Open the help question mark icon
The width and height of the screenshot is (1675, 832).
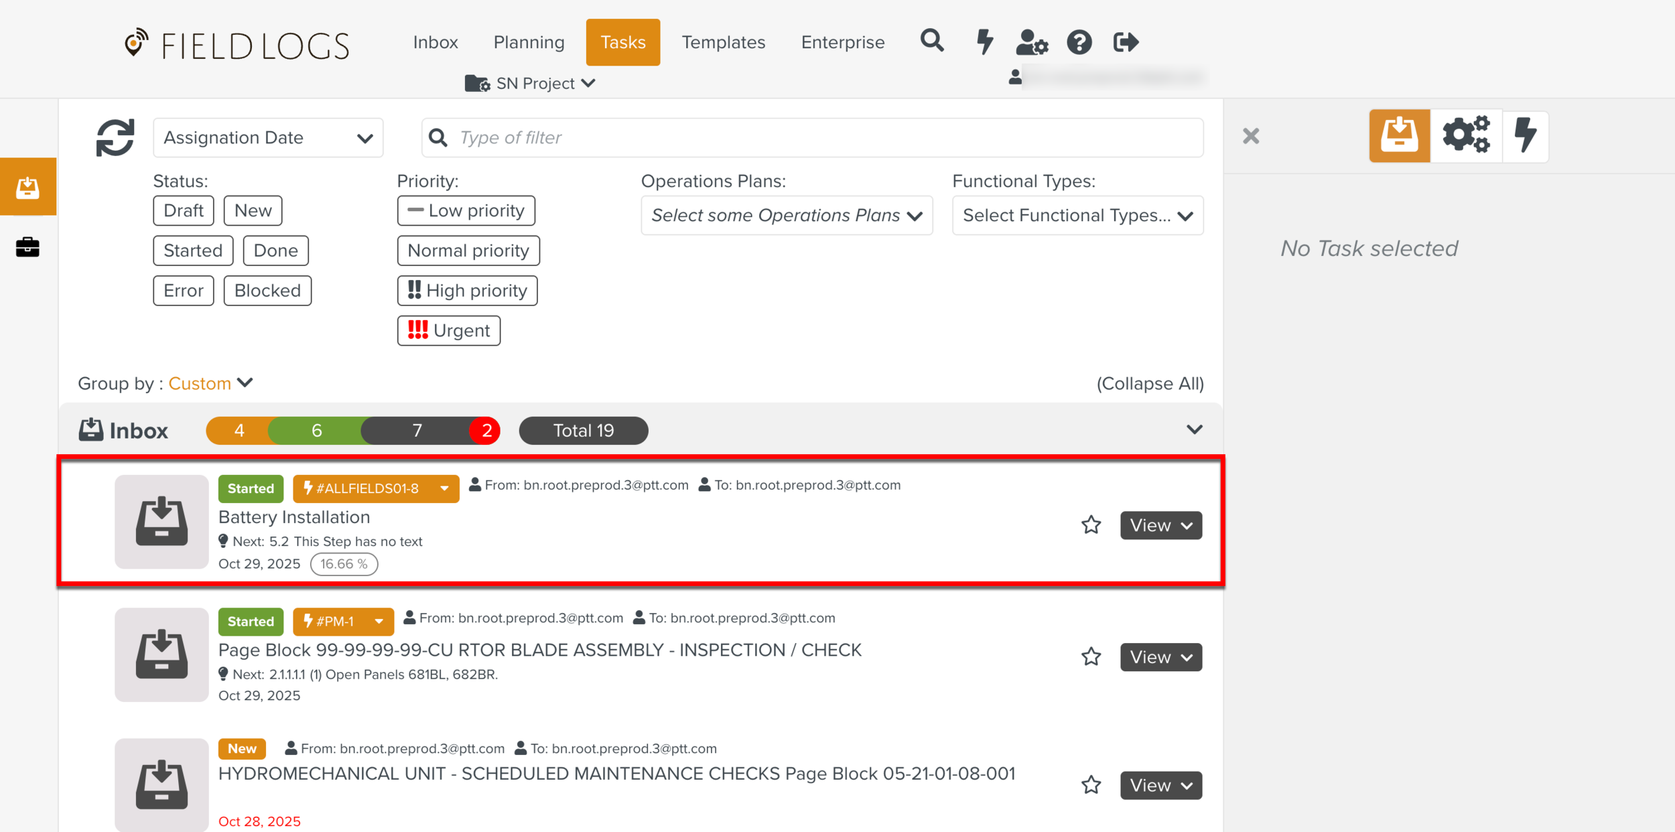[1079, 42]
